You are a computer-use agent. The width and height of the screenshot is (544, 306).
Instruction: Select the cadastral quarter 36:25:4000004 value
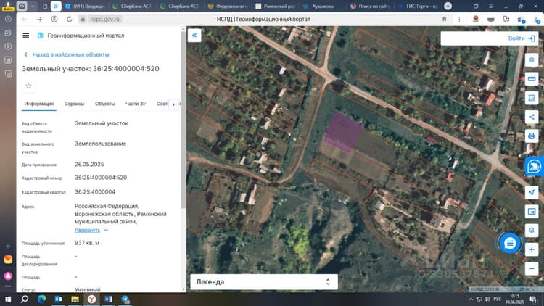(x=95, y=192)
